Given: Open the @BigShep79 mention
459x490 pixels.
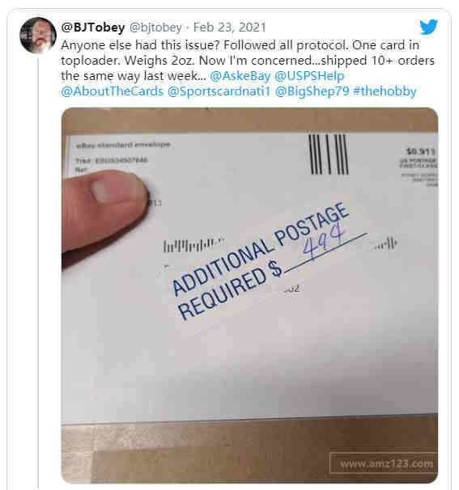Looking at the screenshot, I should pyautogui.click(x=312, y=91).
